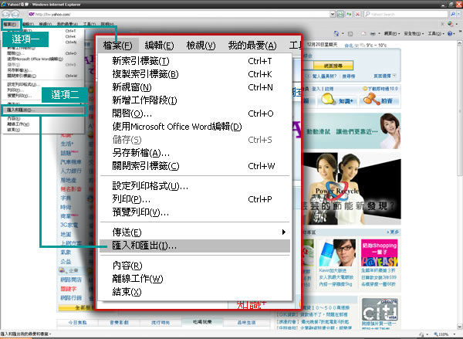Select 另存新檔(A)... in the enlarged menu

195,153
